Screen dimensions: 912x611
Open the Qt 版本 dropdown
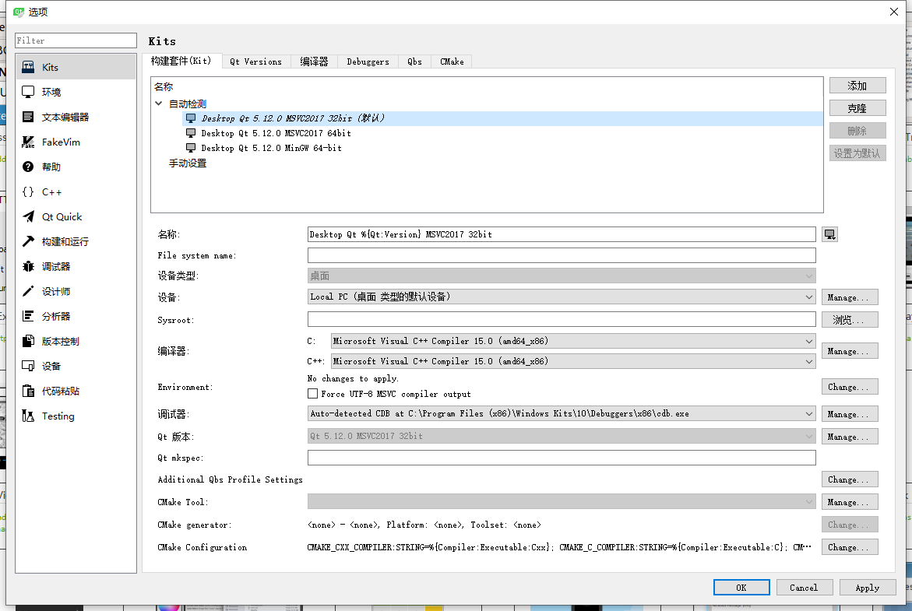coord(562,435)
